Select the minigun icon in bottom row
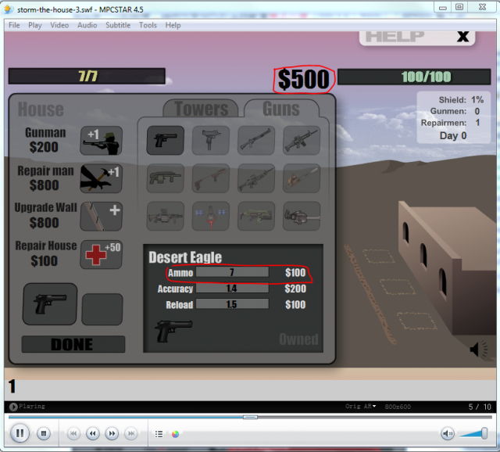The image size is (500, 452). tap(302, 216)
